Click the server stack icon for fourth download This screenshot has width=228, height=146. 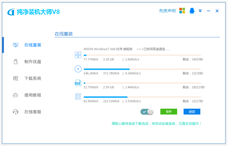coord(78,97)
